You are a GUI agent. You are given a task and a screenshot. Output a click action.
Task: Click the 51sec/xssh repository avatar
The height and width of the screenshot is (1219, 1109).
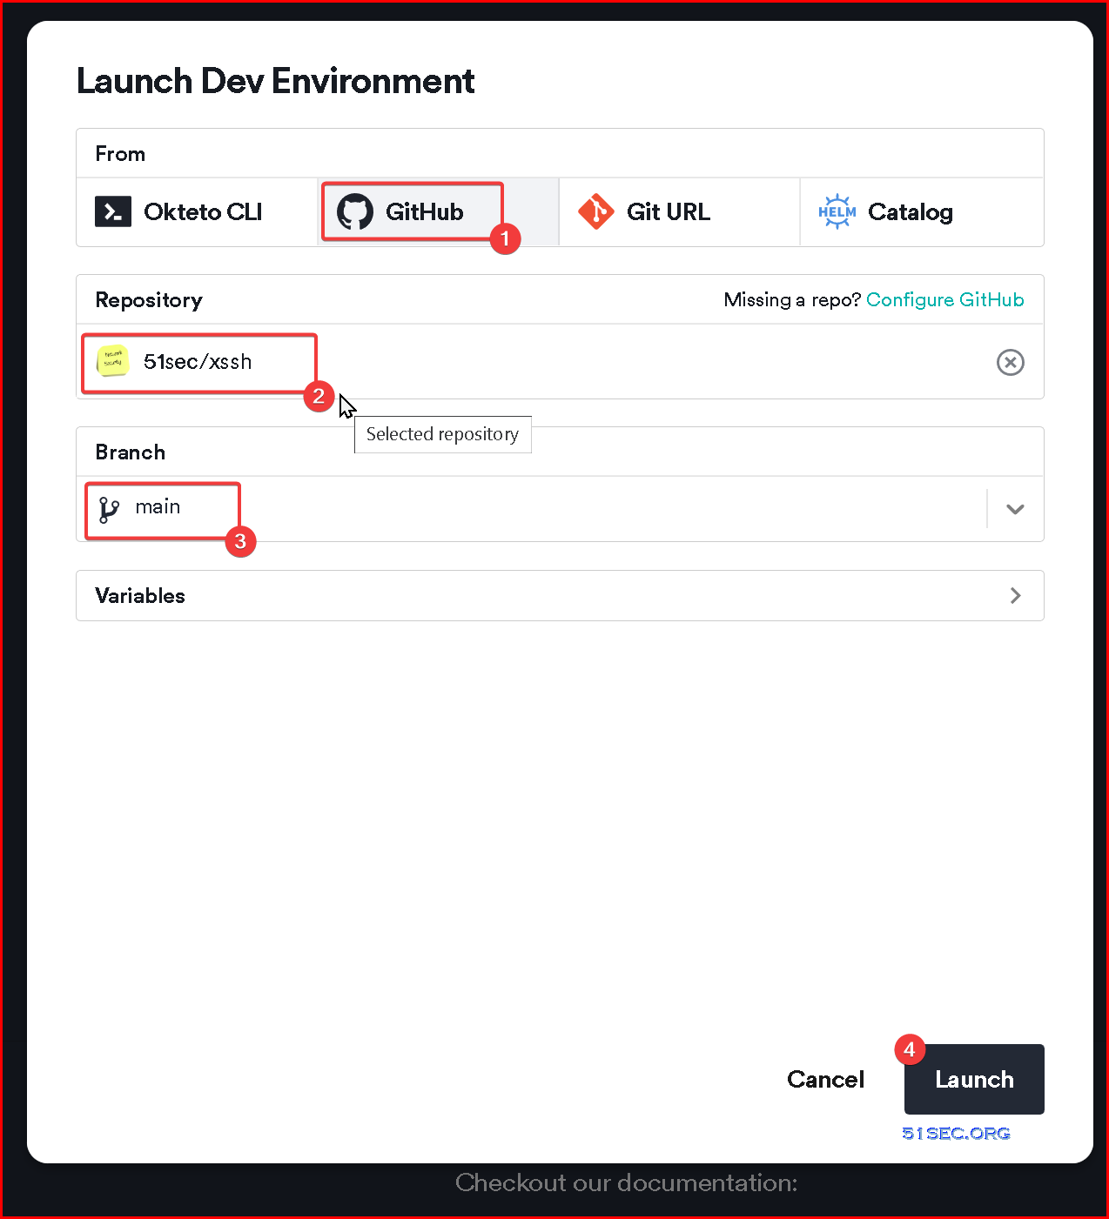point(113,361)
